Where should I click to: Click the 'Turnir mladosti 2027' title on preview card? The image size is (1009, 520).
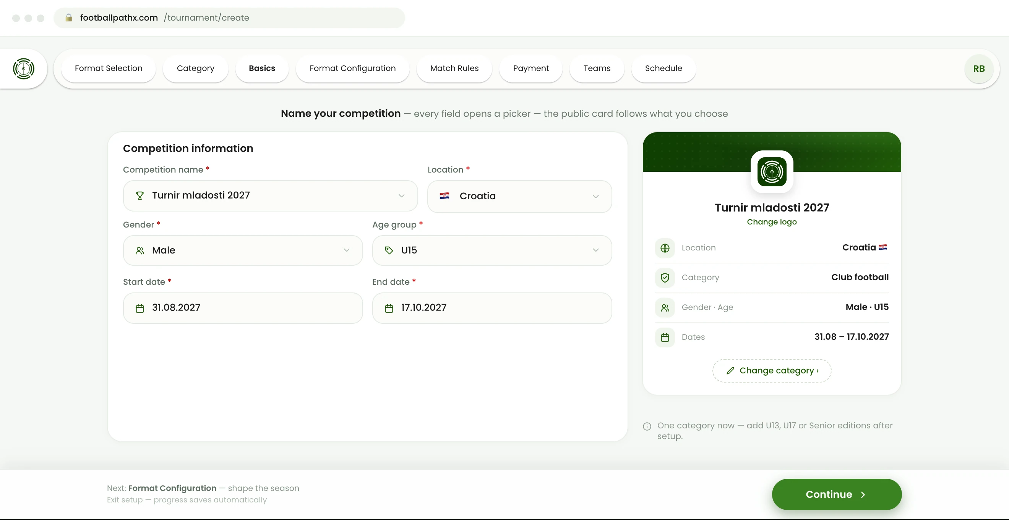(x=772, y=208)
